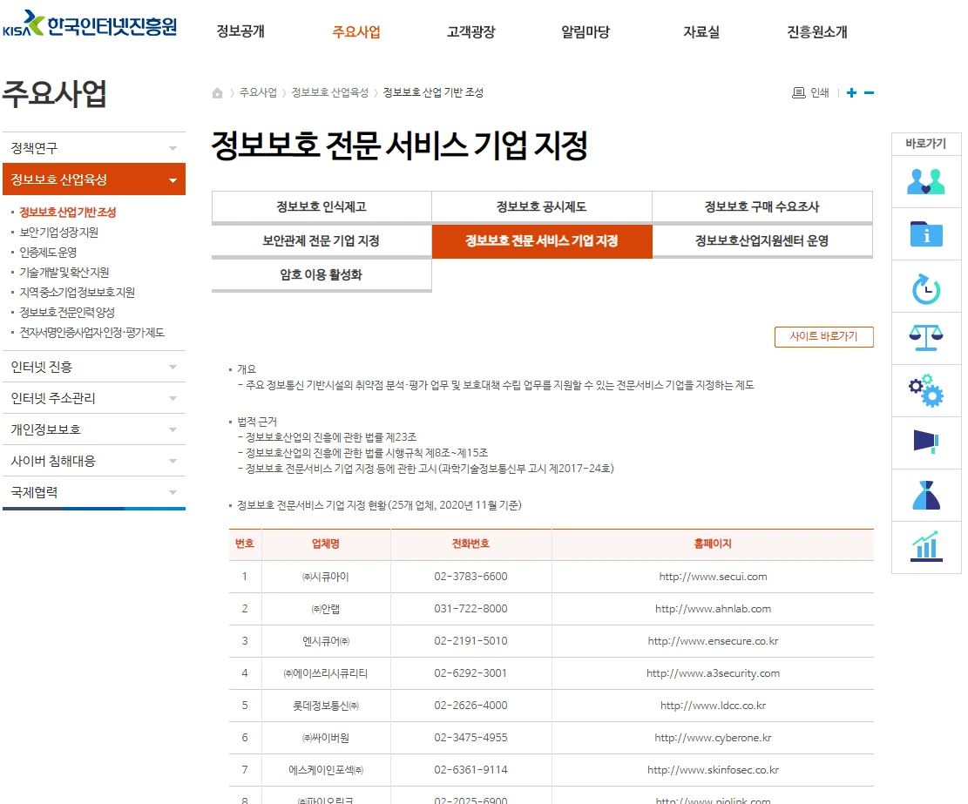Open the bar chart shortcut icon
968x804 pixels.
click(x=926, y=547)
